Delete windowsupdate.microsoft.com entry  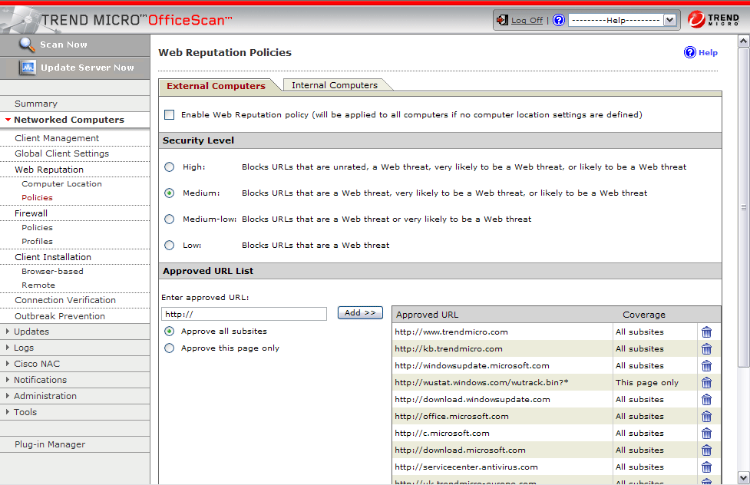tap(706, 366)
